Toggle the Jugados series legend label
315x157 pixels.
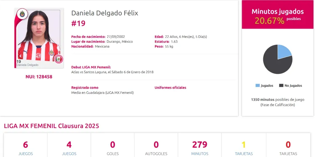click(x=267, y=86)
